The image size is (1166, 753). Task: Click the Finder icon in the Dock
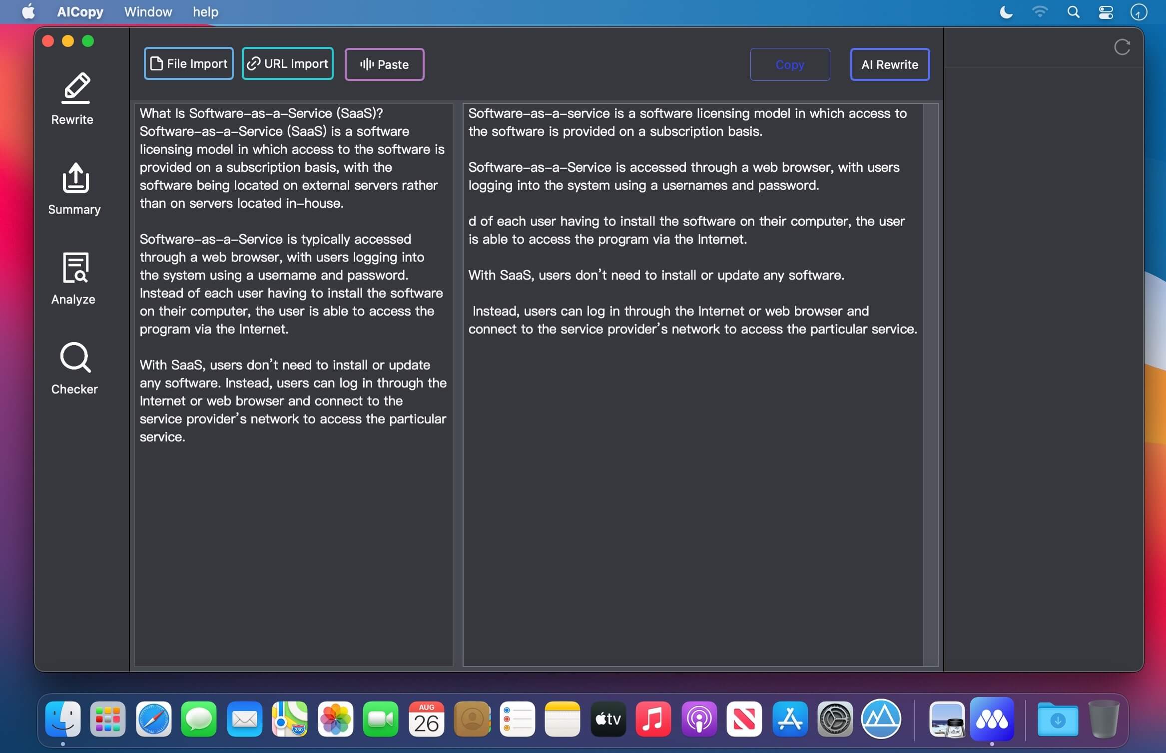click(x=64, y=718)
